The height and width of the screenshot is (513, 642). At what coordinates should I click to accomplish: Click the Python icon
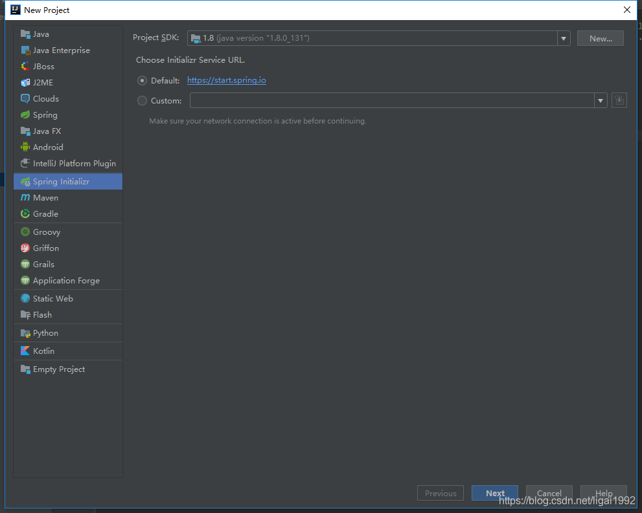point(25,333)
